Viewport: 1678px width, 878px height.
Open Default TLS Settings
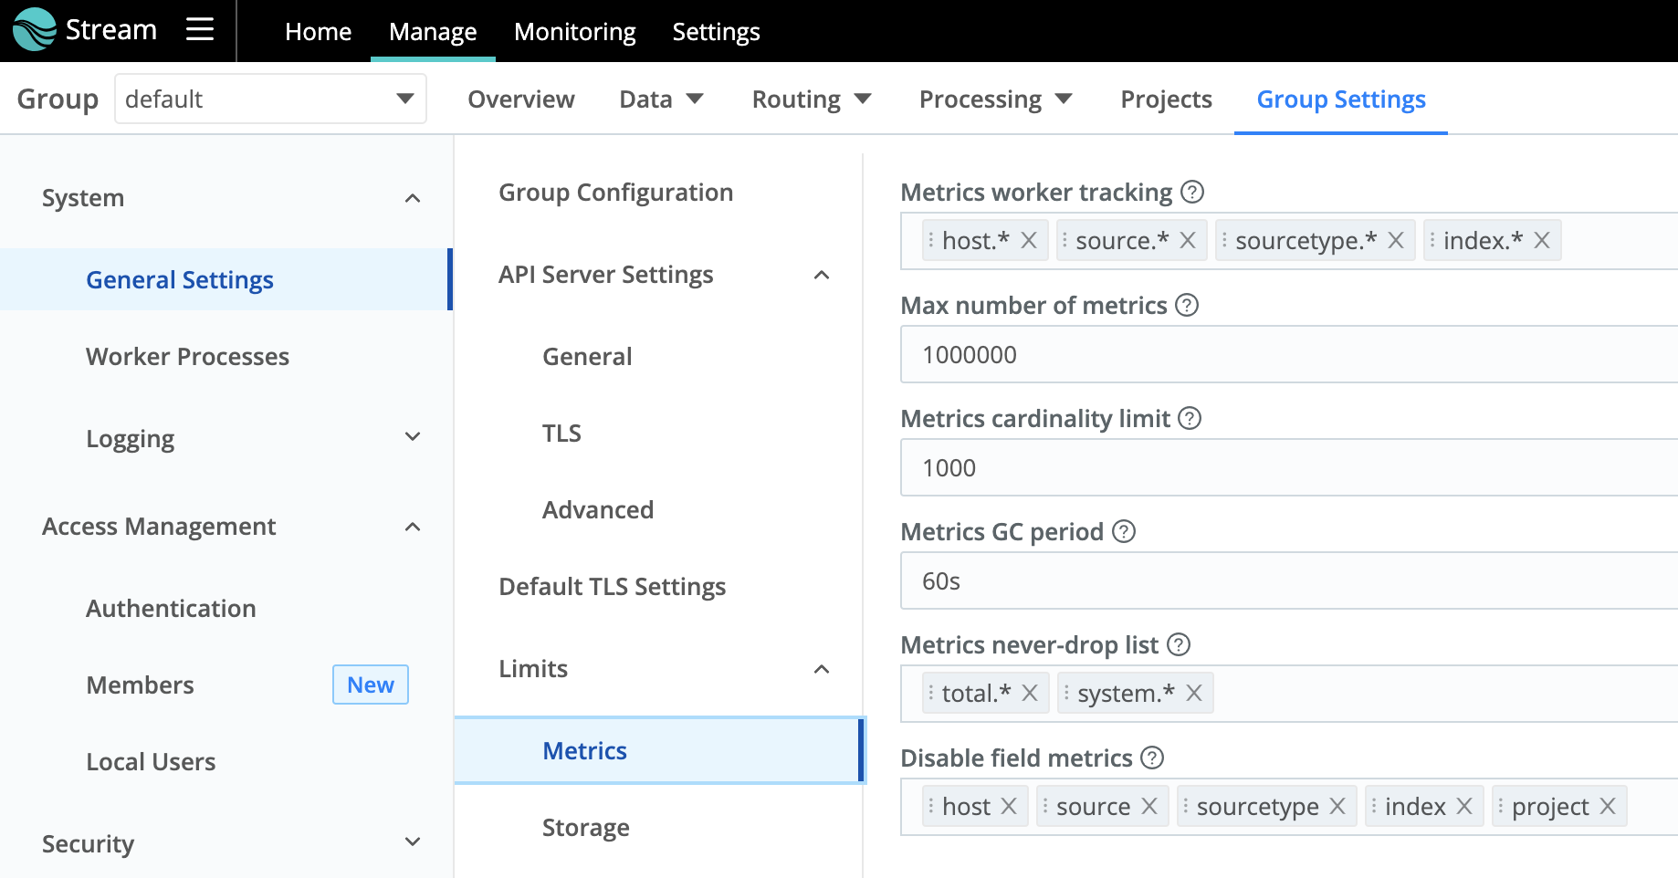coord(612,586)
